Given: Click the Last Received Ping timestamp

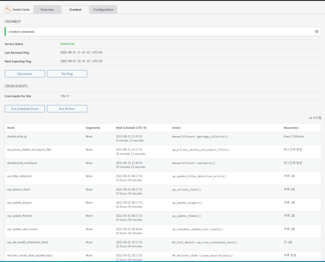Looking at the screenshot, I should (81, 52).
